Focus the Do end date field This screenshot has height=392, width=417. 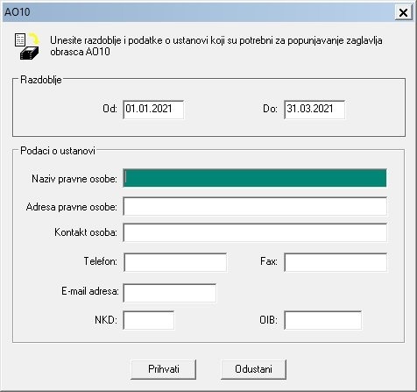coord(315,110)
